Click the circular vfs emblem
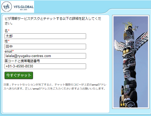 6,7
